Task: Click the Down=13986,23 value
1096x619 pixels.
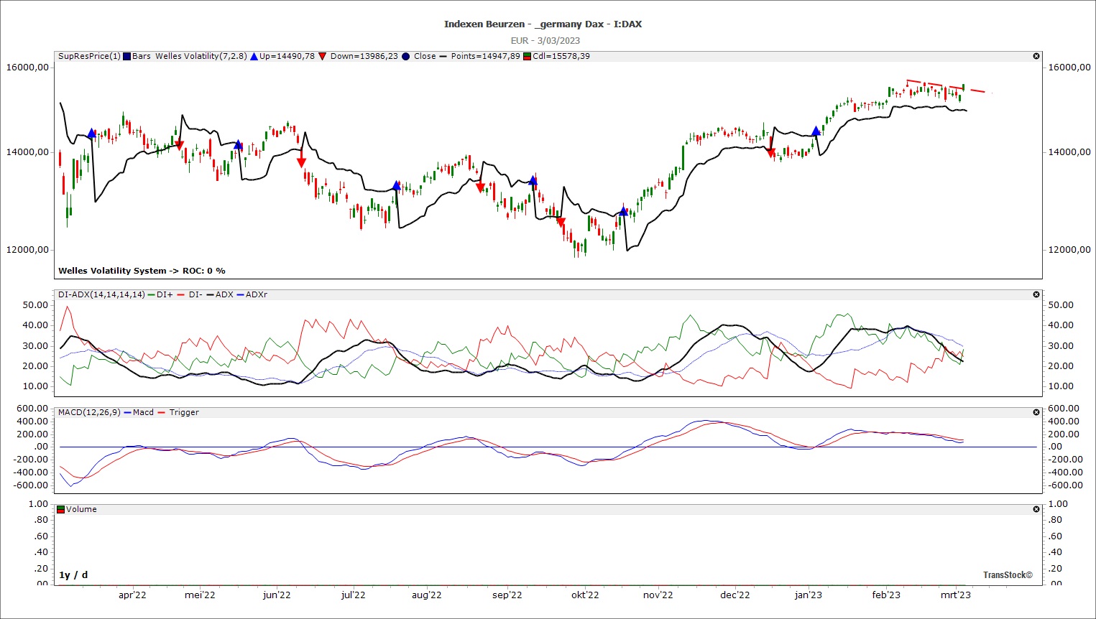Action: pyautogui.click(x=364, y=56)
